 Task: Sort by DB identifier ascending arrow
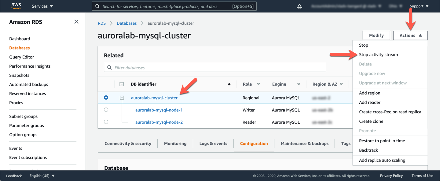tap(229, 84)
